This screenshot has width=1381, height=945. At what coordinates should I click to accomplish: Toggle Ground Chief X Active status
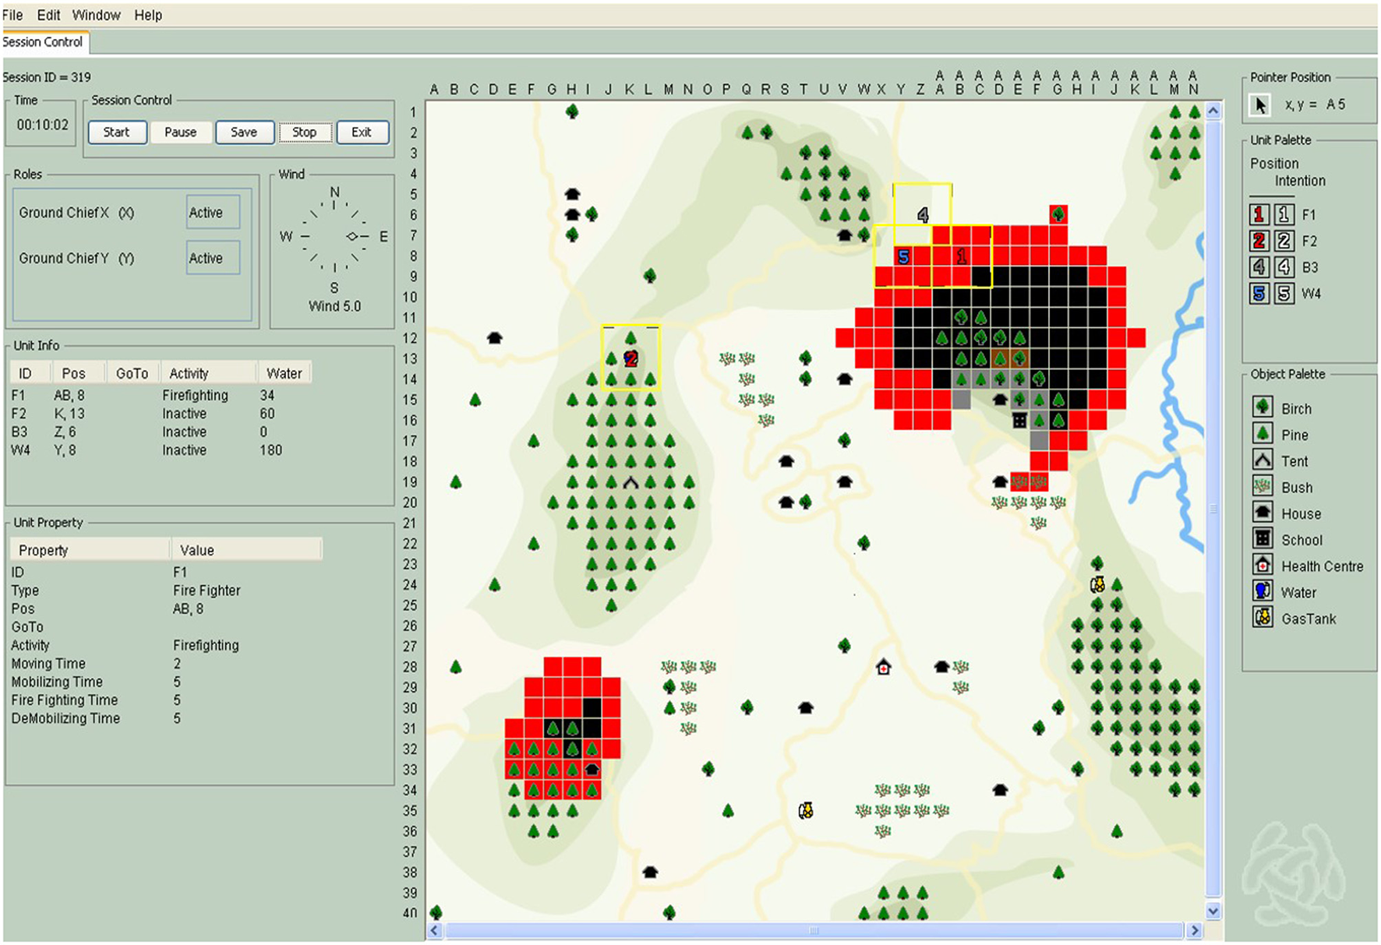[213, 213]
